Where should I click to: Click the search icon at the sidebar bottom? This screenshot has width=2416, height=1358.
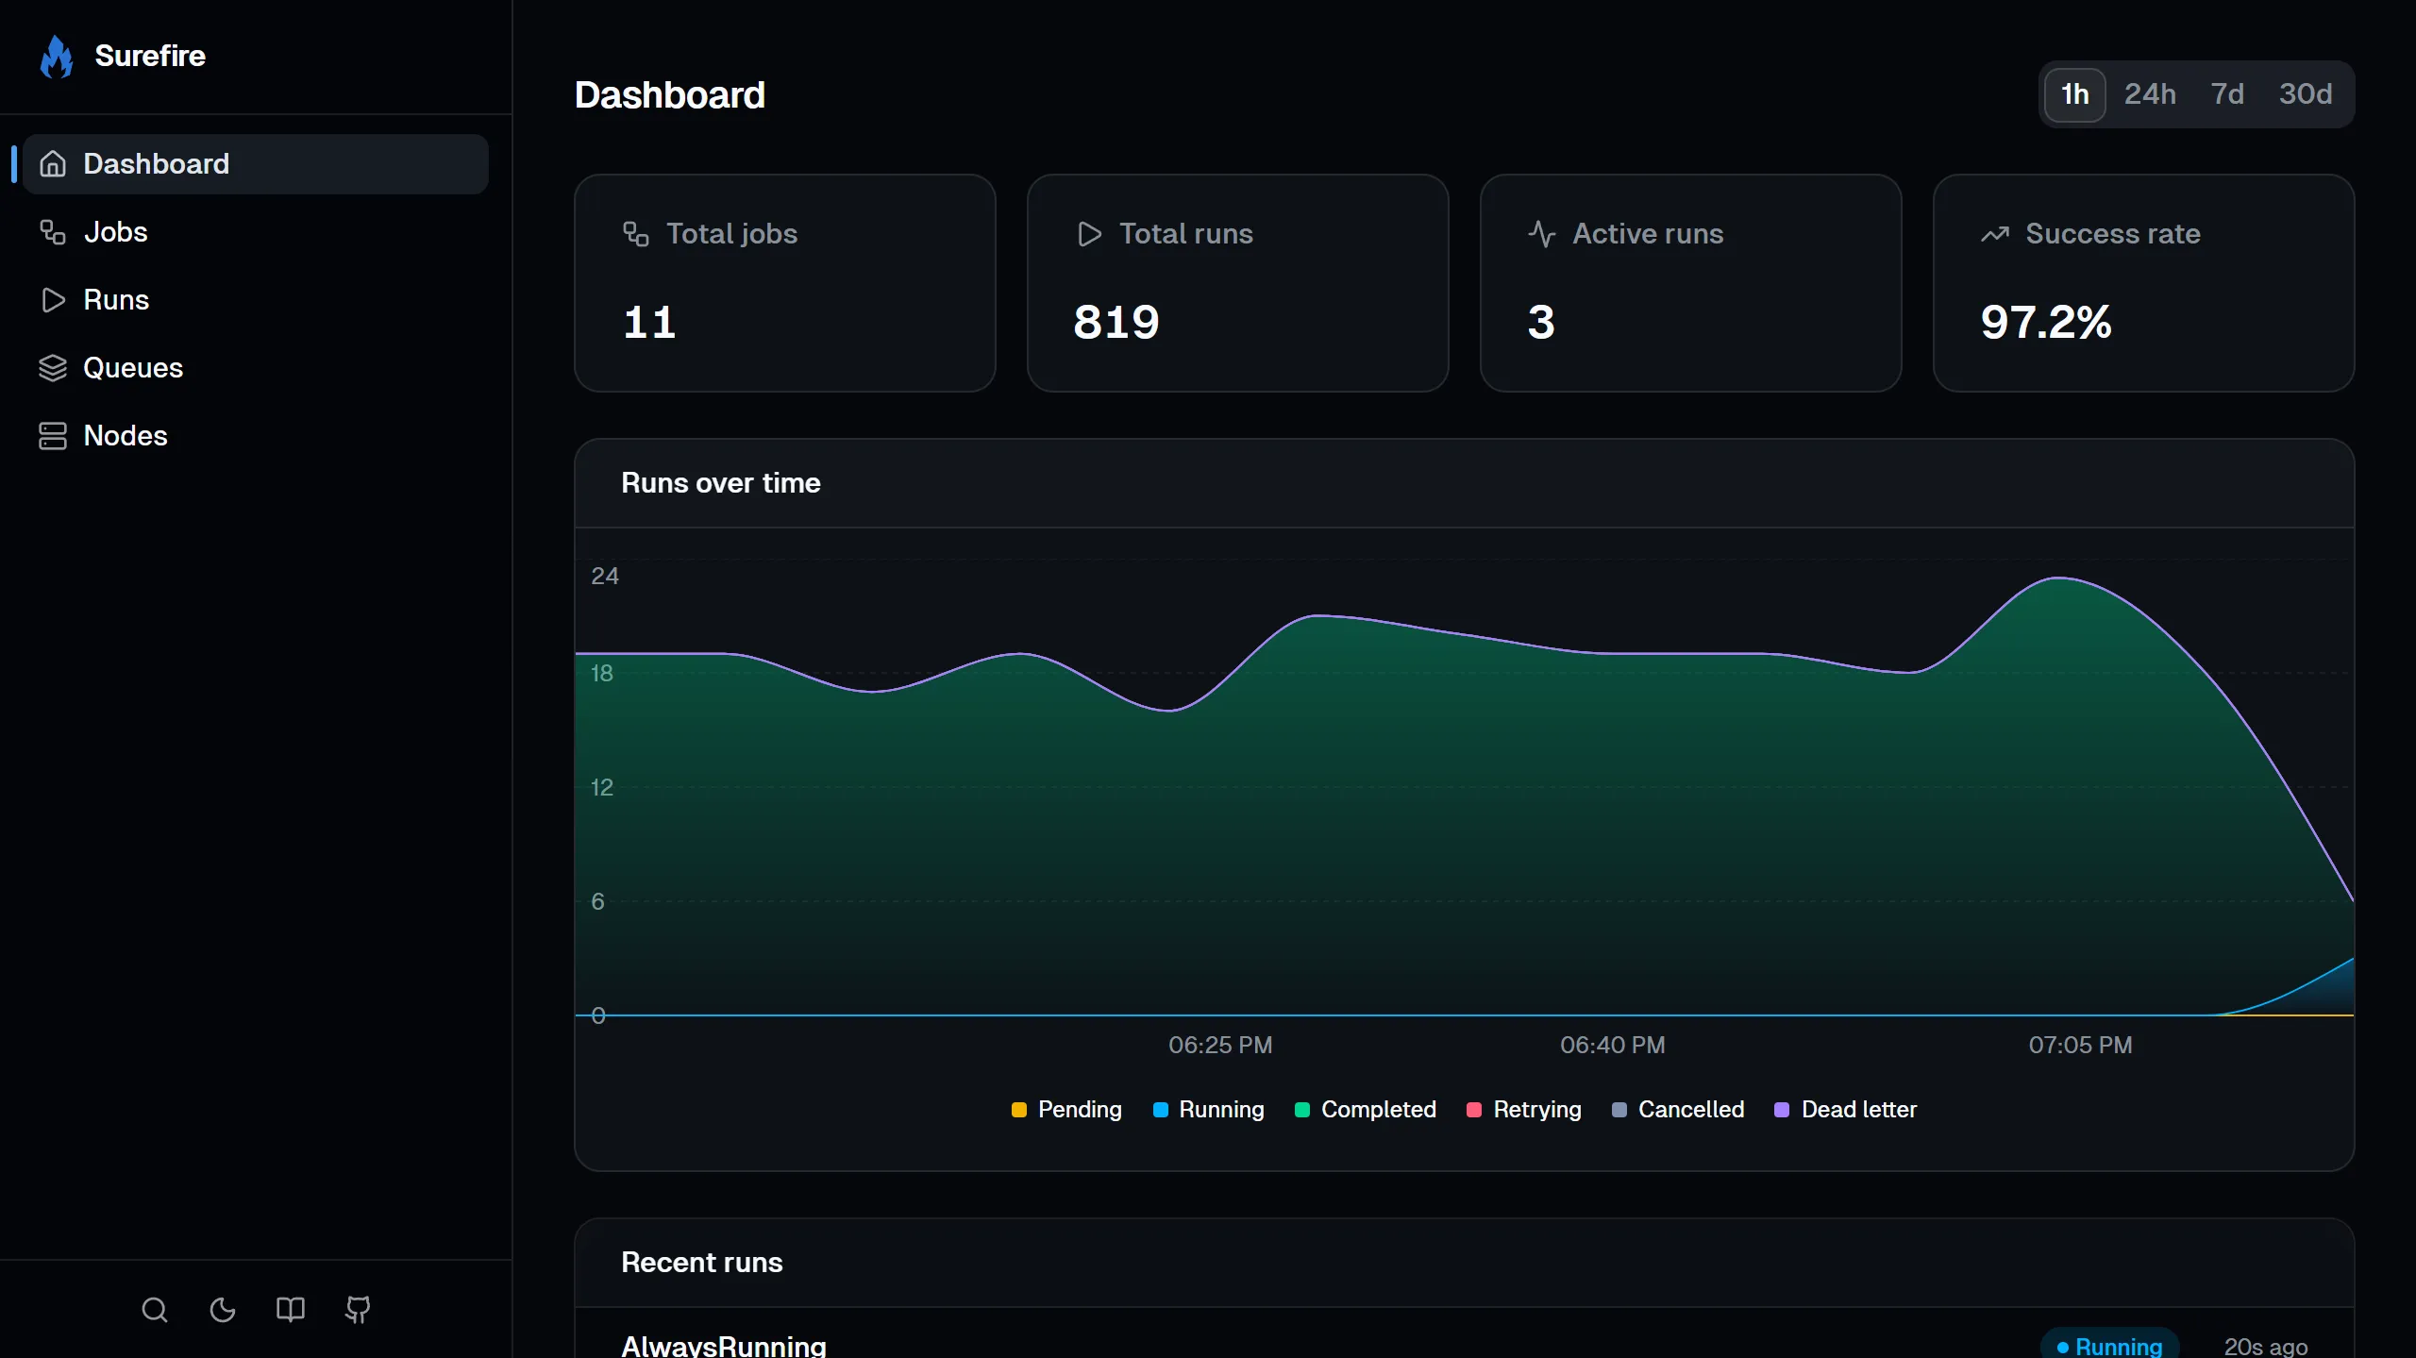(155, 1310)
